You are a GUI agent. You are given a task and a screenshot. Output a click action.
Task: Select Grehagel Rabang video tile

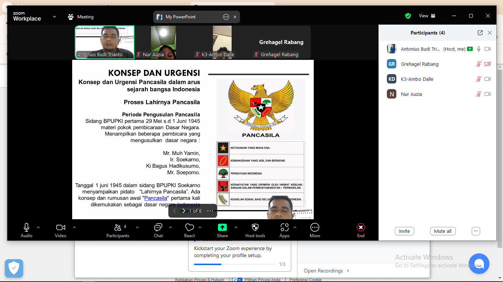click(281, 42)
